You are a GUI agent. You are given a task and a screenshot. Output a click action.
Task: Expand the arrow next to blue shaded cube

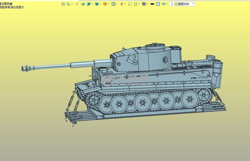92,4
